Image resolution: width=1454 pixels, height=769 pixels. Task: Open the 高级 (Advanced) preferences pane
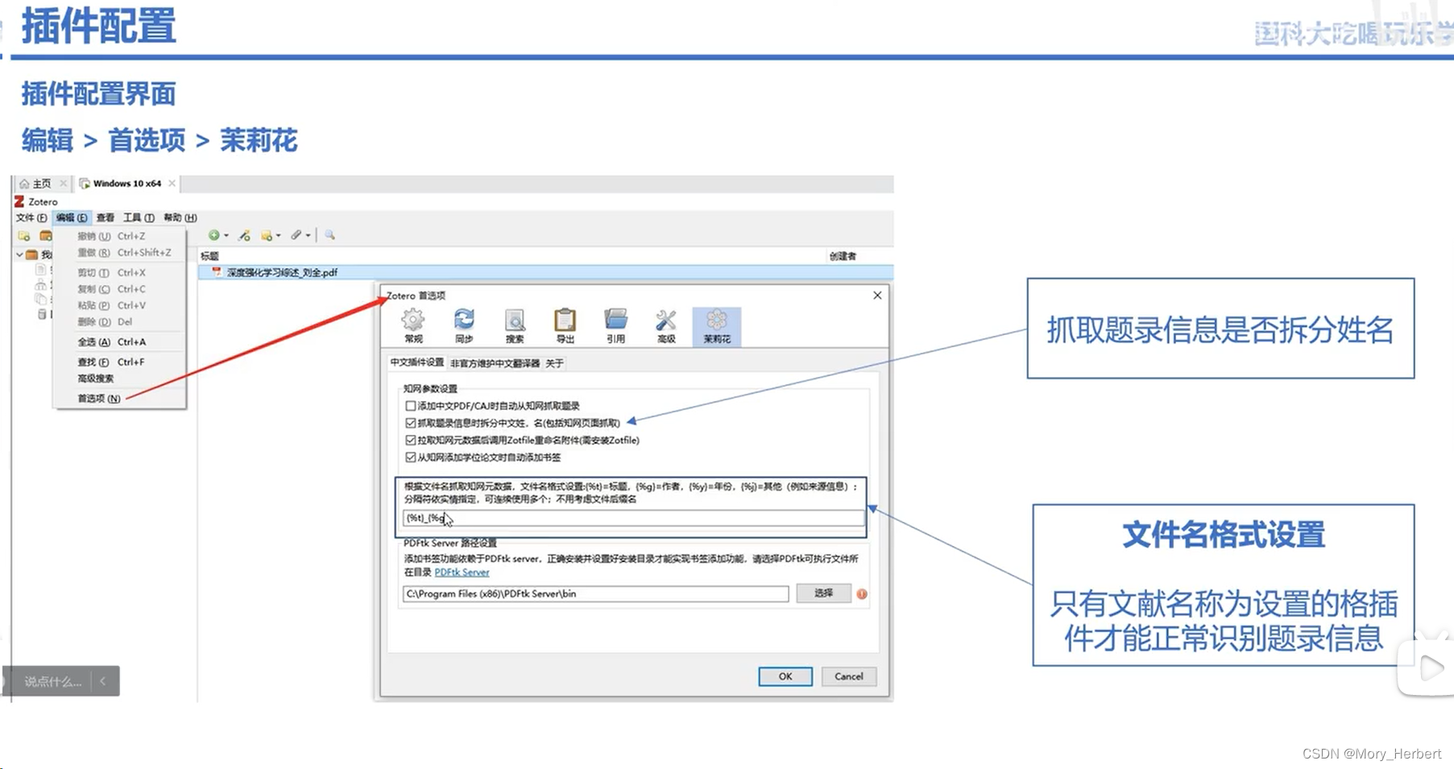tap(666, 326)
